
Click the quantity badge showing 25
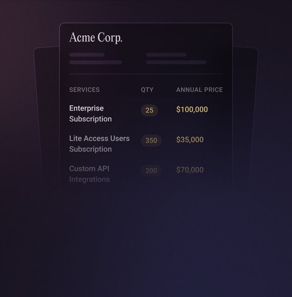coord(149,110)
